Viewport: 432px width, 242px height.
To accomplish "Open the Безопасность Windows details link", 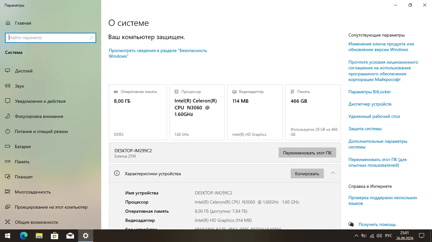I will coord(158,53).
